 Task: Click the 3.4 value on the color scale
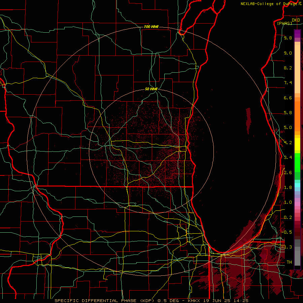pos(288,157)
